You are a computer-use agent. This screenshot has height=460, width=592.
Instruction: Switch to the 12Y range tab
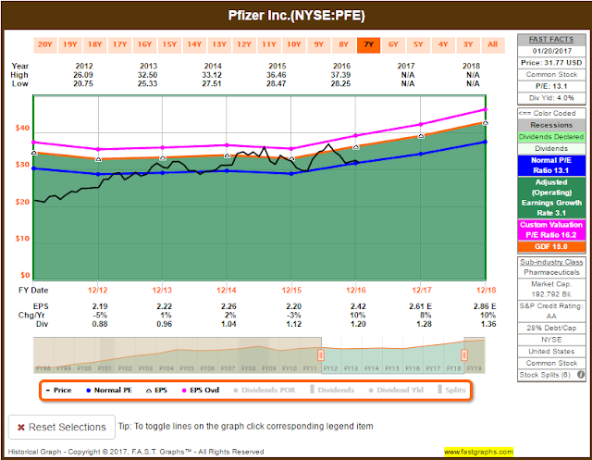[244, 44]
